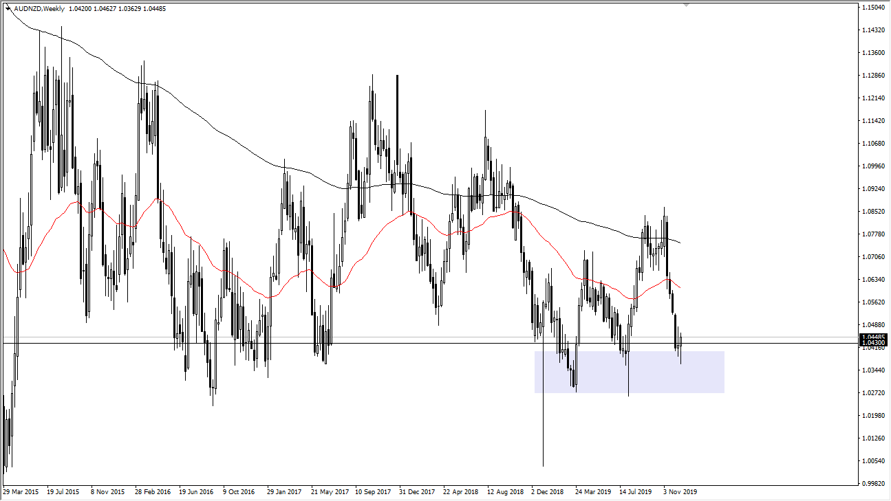Click the 29 Mar 2015 date label
Image resolution: width=891 pixels, height=501 pixels.
(x=21, y=492)
